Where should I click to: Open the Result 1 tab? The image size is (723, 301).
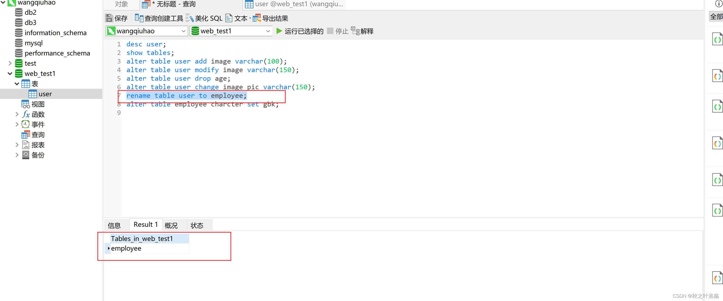click(x=146, y=224)
